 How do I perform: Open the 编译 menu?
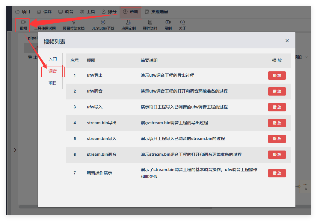(x=44, y=12)
